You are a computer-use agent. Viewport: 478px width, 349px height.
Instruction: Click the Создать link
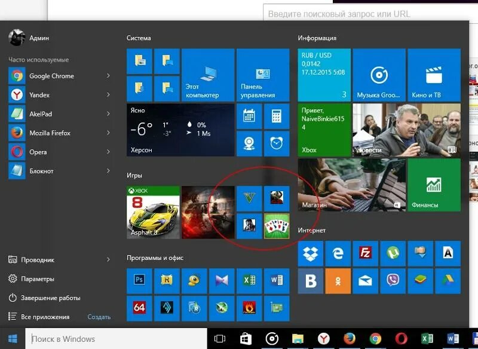coord(99,317)
